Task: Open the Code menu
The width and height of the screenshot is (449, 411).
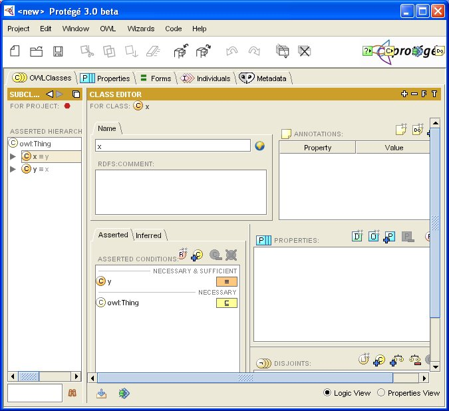Action: [x=174, y=29]
